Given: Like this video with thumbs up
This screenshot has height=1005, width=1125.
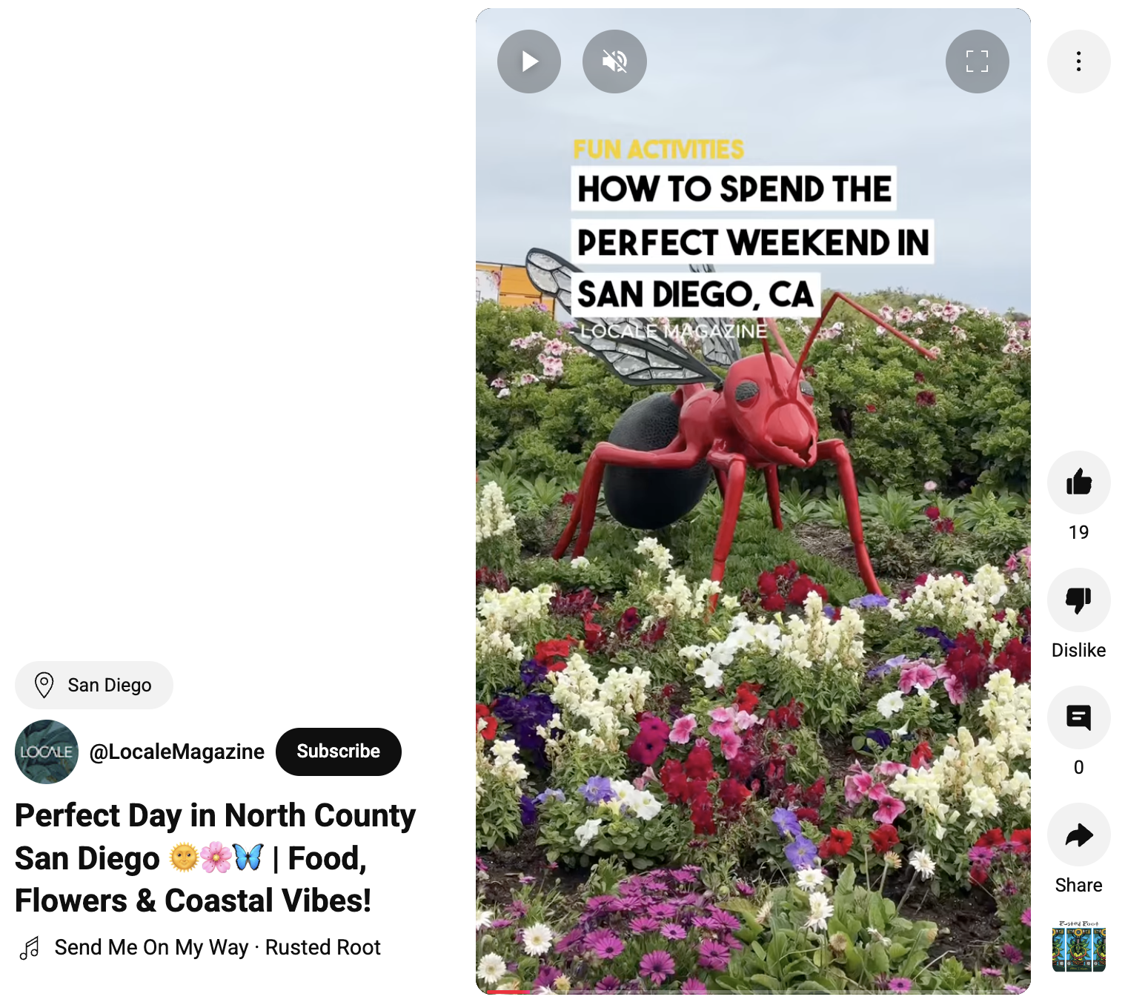Looking at the screenshot, I should tap(1078, 482).
